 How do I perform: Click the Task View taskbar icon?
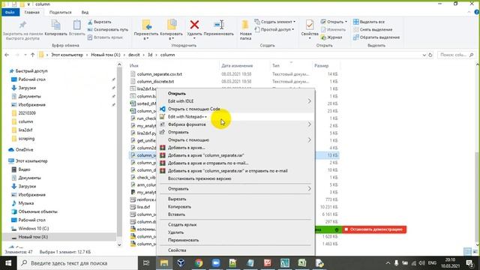[x=146, y=263]
